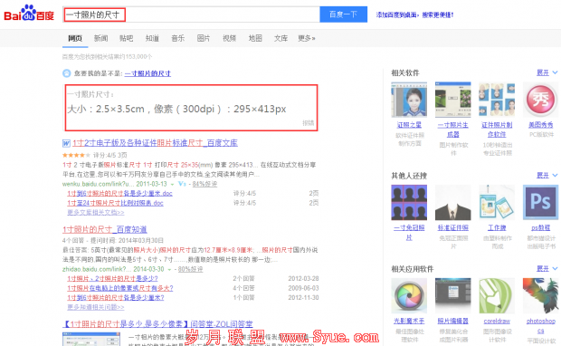The image size is (561, 346).
Task: Open the 光影魔术手 link
Action: 409,322
